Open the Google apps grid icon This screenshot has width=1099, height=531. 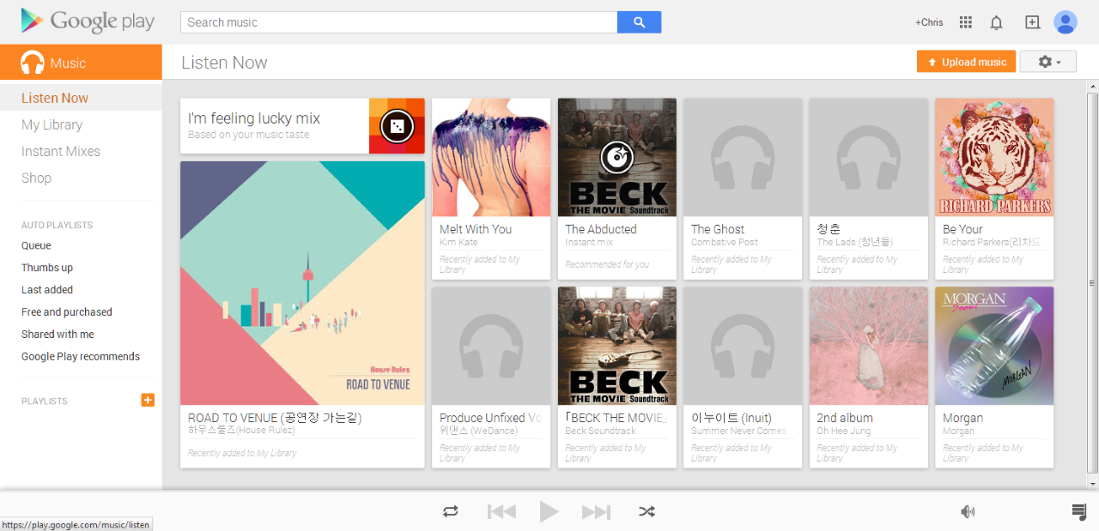click(965, 21)
